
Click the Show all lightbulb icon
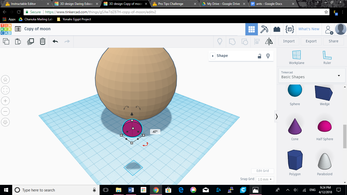pyautogui.click(x=220, y=41)
